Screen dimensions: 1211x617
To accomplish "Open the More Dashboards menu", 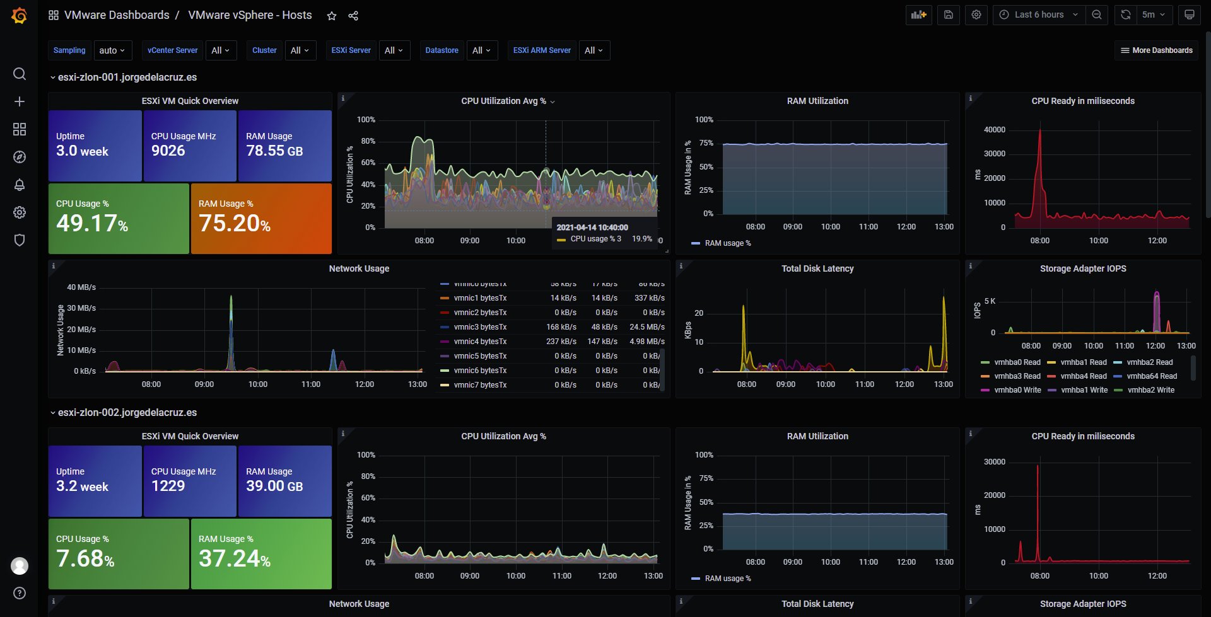I will 1156,50.
